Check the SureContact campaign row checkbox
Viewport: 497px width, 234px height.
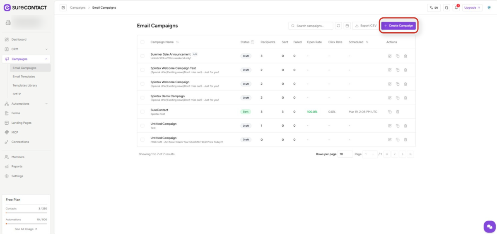point(142,112)
